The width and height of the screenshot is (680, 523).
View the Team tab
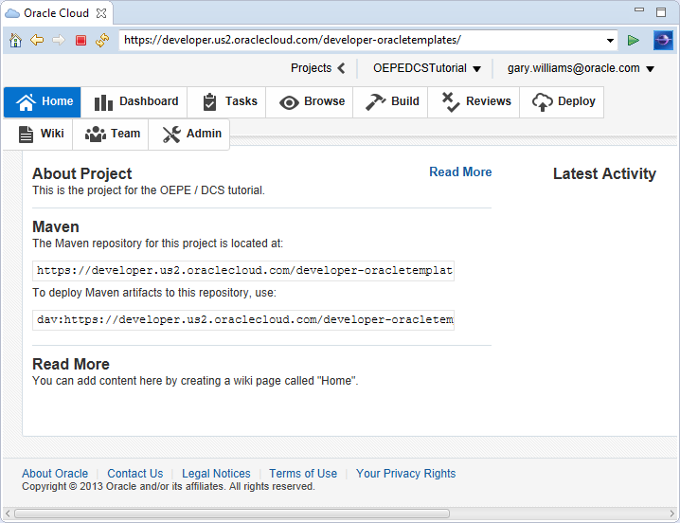click(x=111, y=134)
